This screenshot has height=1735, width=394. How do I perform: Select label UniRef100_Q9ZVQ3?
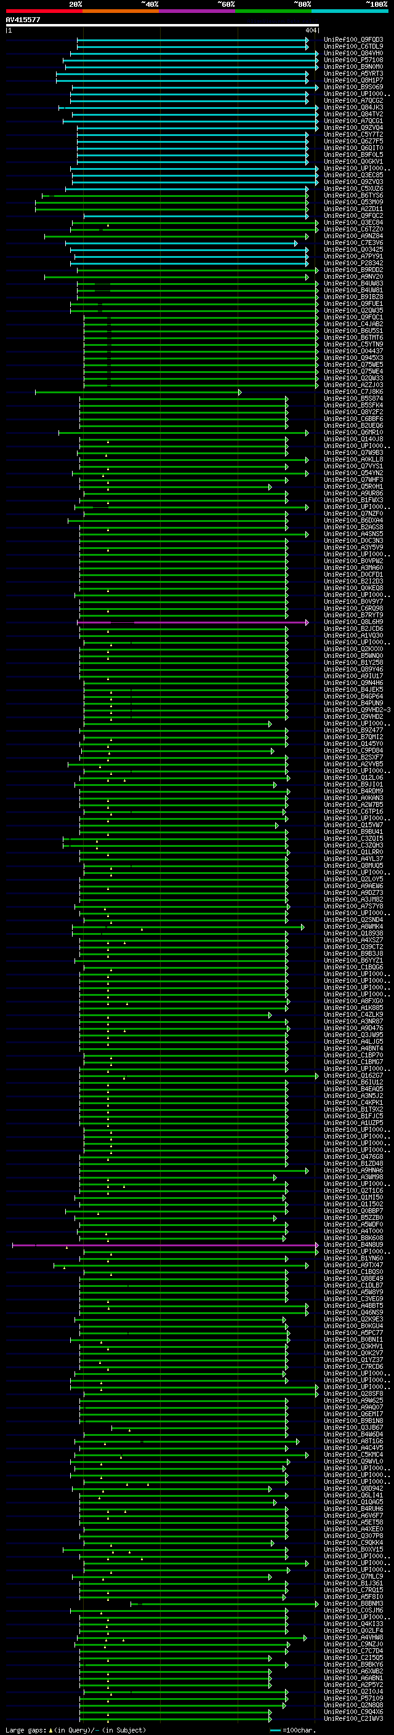tap(353, 182)
